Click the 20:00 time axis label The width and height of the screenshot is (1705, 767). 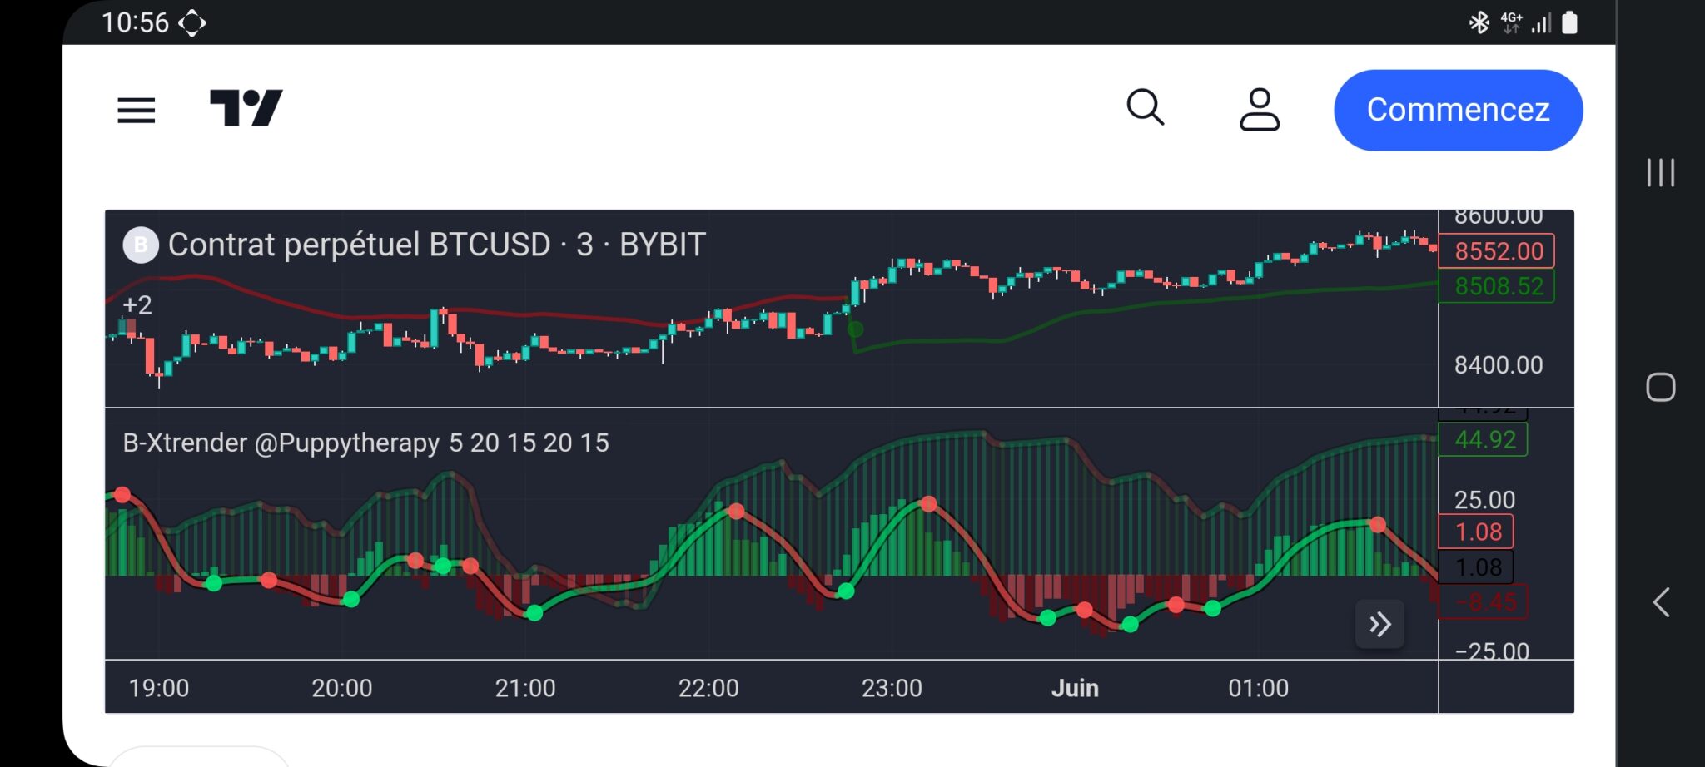(342, 688)
